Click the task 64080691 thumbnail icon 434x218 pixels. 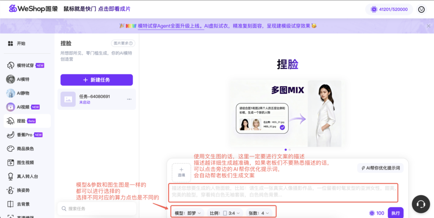coord(68,99)
